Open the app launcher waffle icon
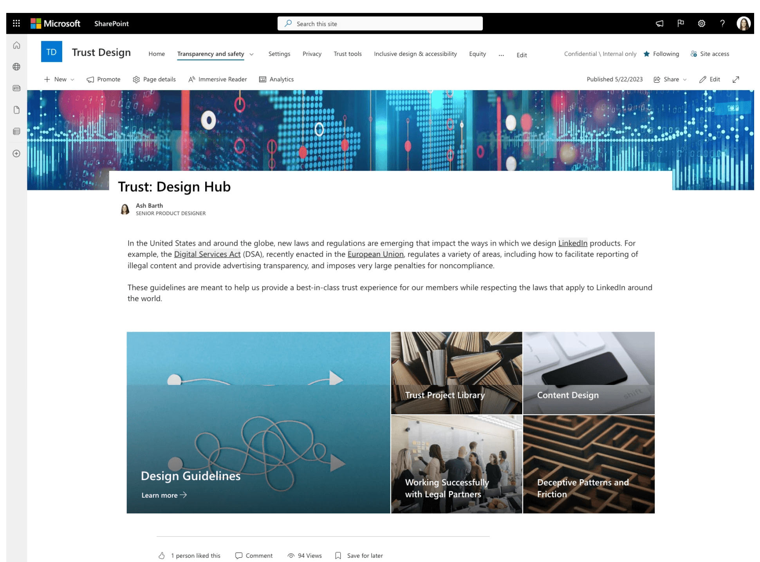Image resolution: width=760 pixels, height=562 pixels. [x=16, y=23]
